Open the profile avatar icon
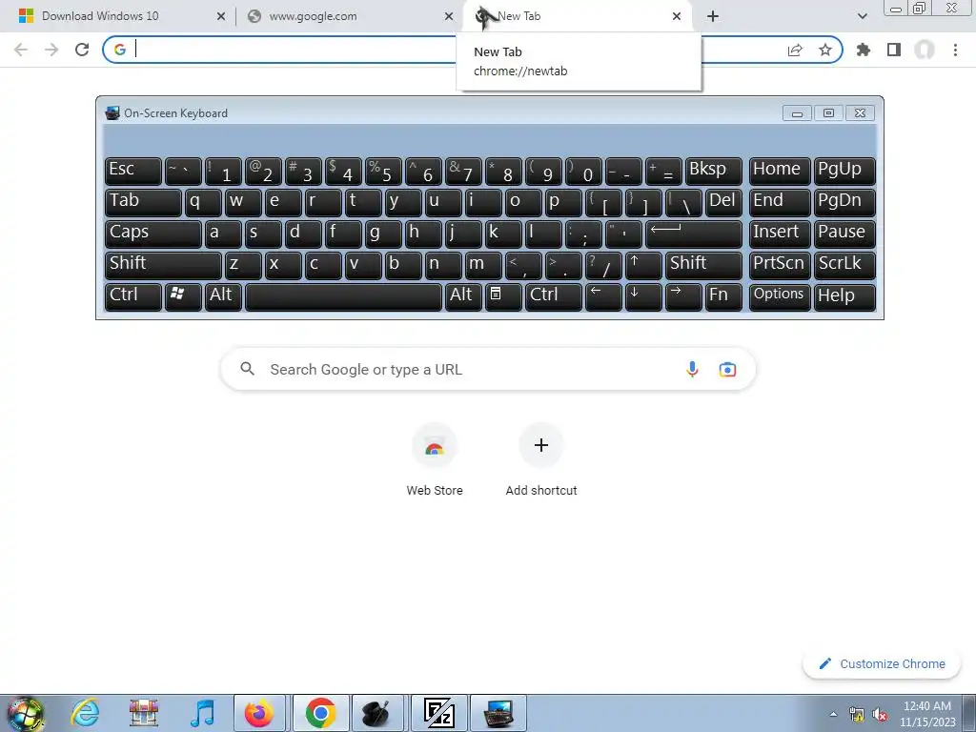 (x=925, y=50)
